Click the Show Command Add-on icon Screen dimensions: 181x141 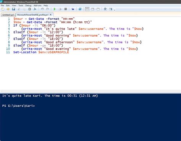(x=111, y=9)
